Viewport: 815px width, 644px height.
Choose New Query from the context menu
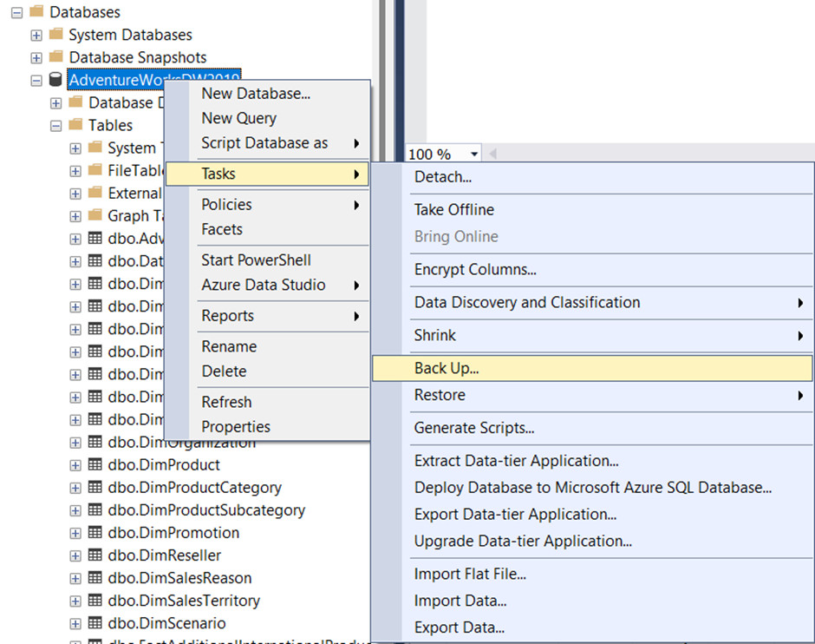[238, 118]
